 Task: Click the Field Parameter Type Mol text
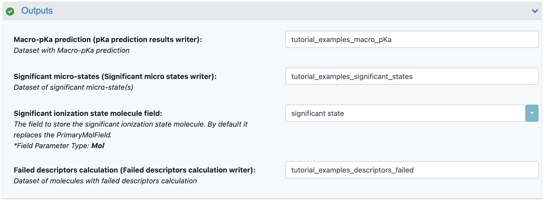point(59,146)
